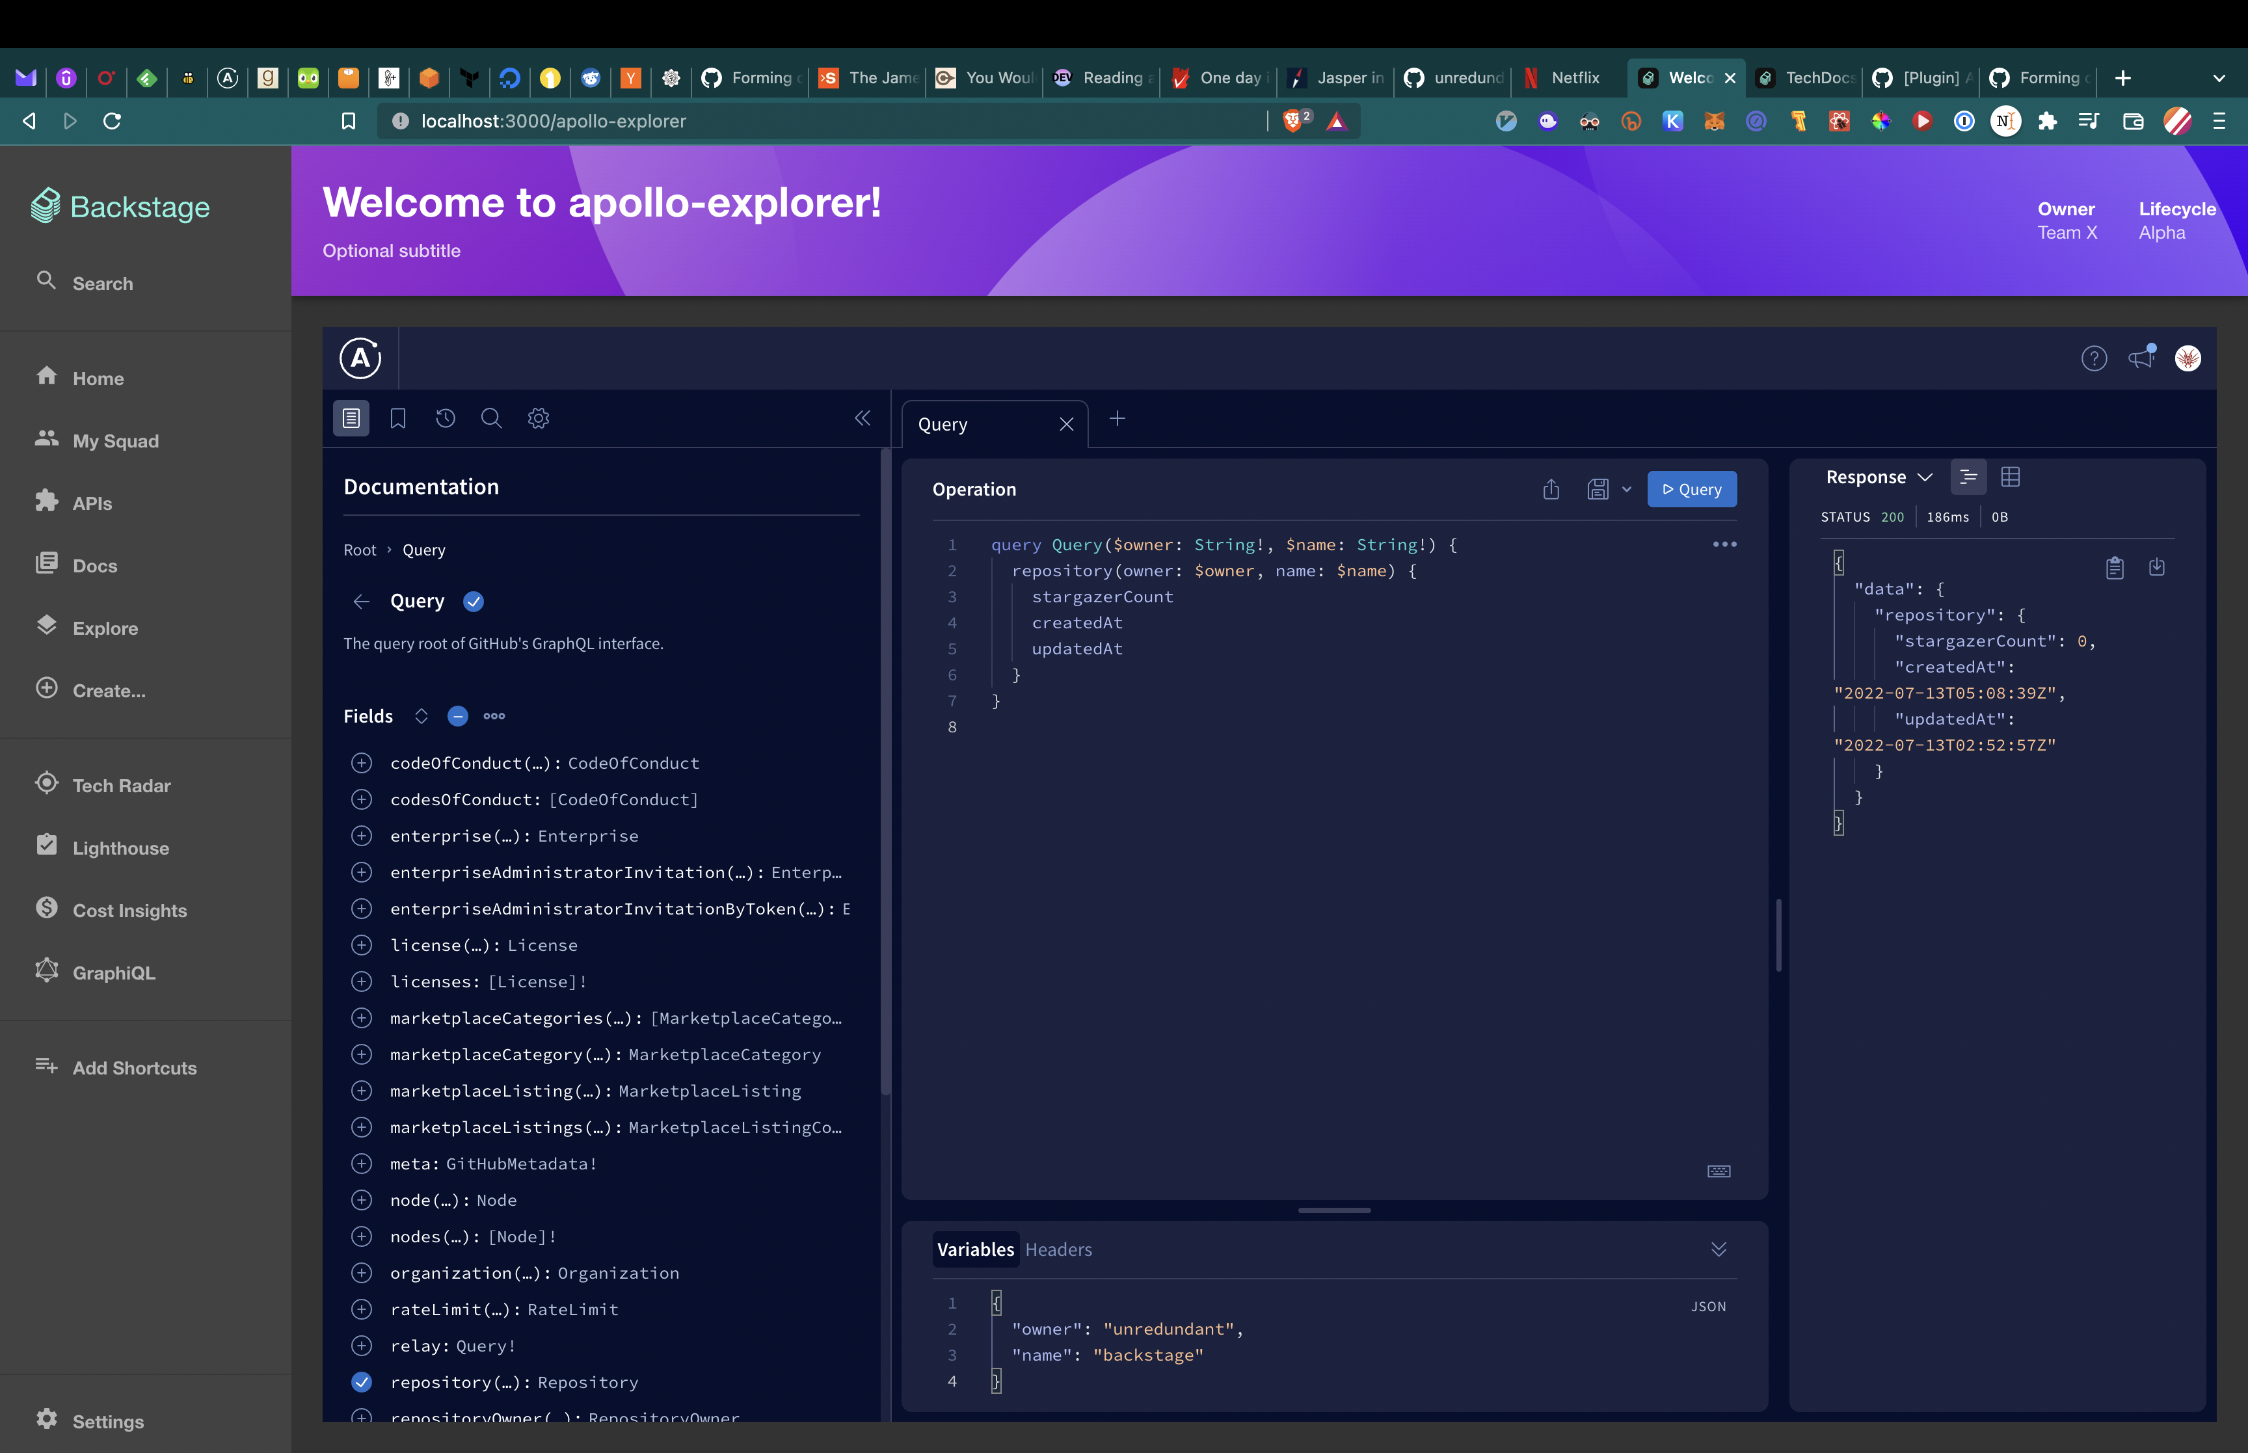Screen dimensions: 2248x1453
Task: Switch to the Headers tab
Action: (1058, 1249)
